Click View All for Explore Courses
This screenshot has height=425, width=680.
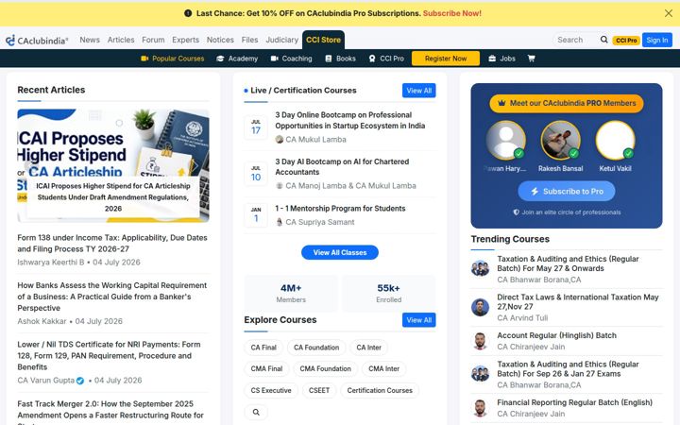click(419, 320)
